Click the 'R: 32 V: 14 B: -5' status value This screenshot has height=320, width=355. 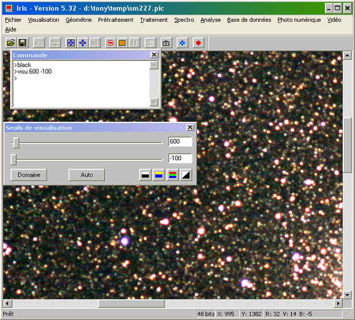[x=289, y=314]
